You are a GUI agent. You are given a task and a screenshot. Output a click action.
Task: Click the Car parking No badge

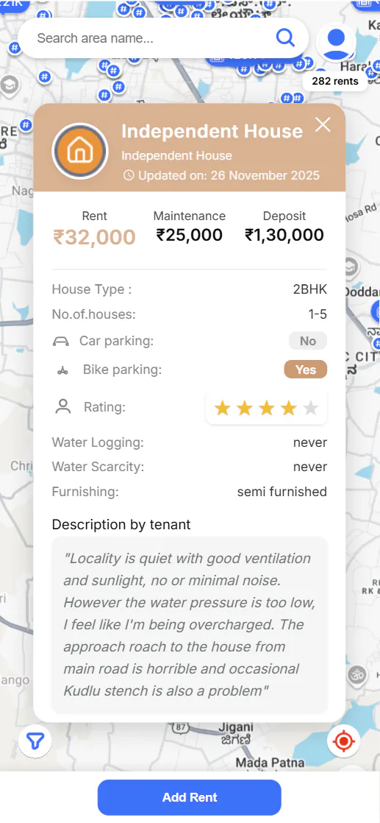tap(308, 341)
